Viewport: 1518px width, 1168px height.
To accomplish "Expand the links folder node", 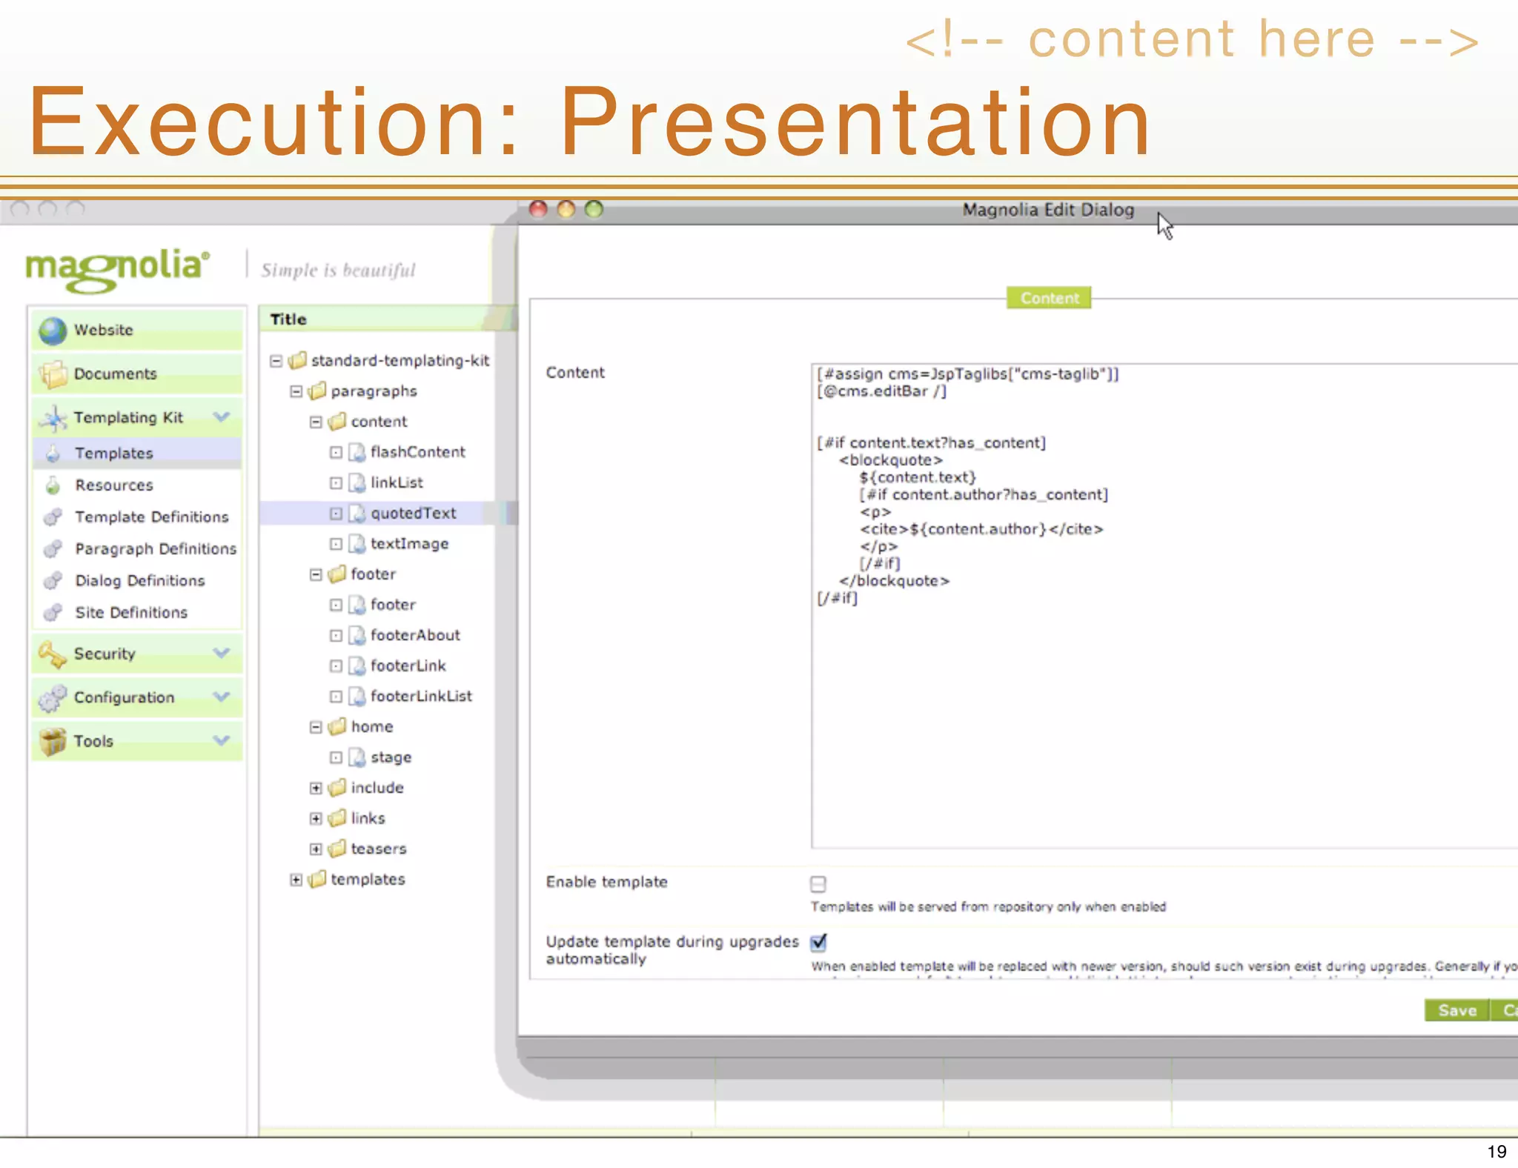I will pyautogui.click(x=316, y=818).
